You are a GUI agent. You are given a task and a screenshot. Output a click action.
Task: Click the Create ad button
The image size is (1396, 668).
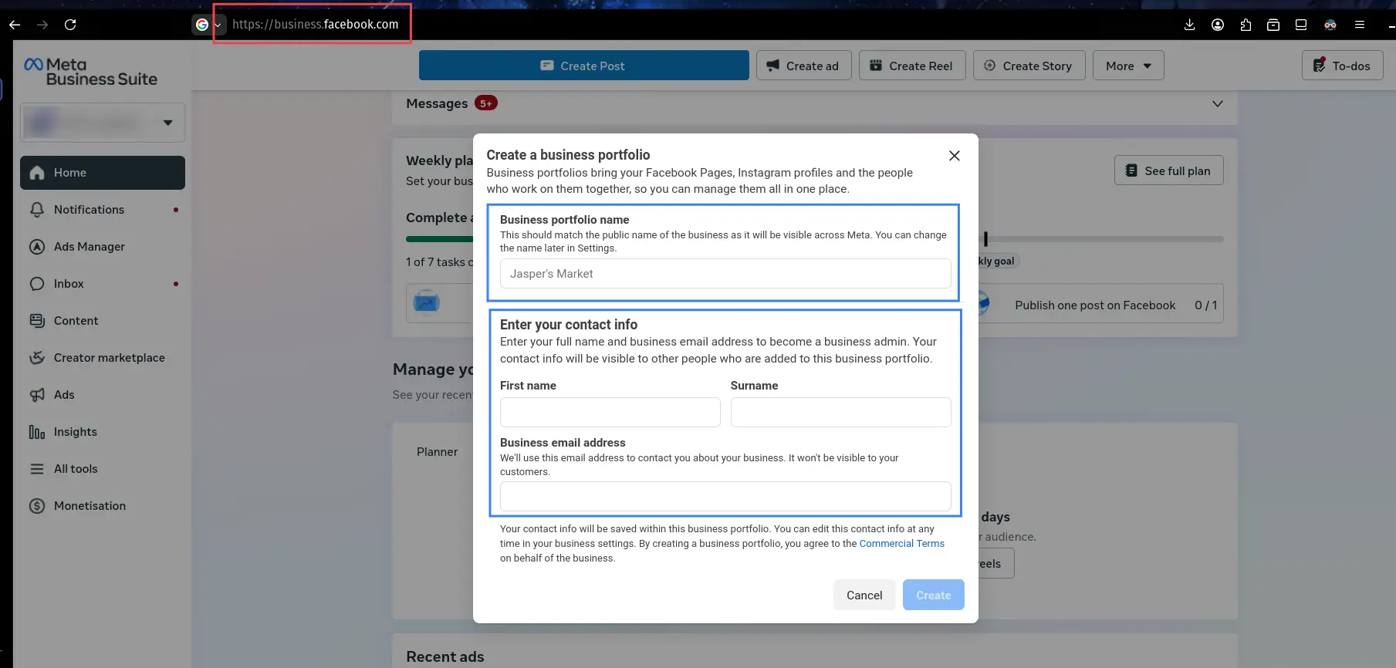point(803,66)
